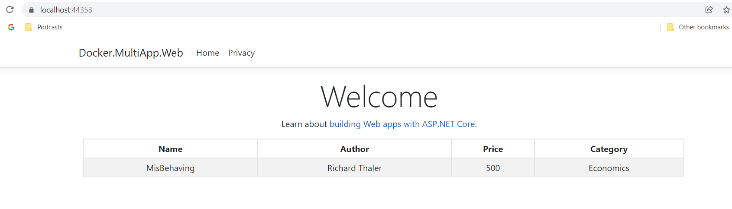Click the Name column header
Viewport: 732px width, 209px height.
click(x=170, y=149)
